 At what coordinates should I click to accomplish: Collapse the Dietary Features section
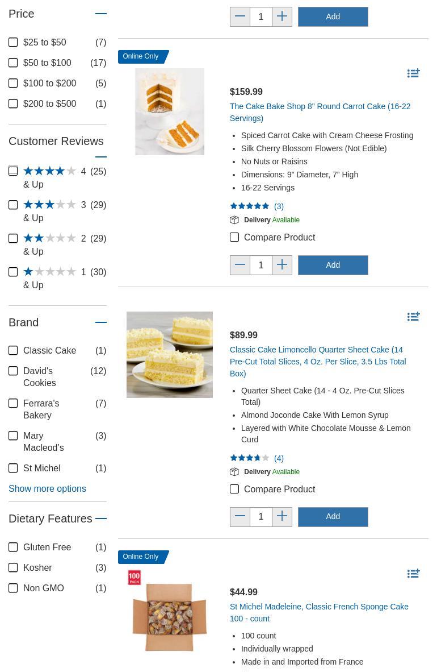(101, 518)
